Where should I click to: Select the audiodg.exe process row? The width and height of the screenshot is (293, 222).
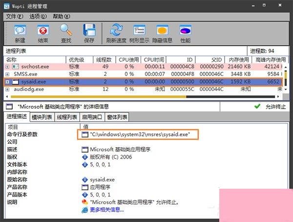click(143, 89)
